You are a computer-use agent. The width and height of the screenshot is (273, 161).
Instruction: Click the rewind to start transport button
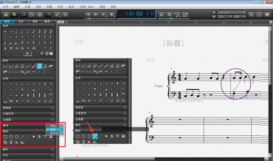[x=88, y=14]
